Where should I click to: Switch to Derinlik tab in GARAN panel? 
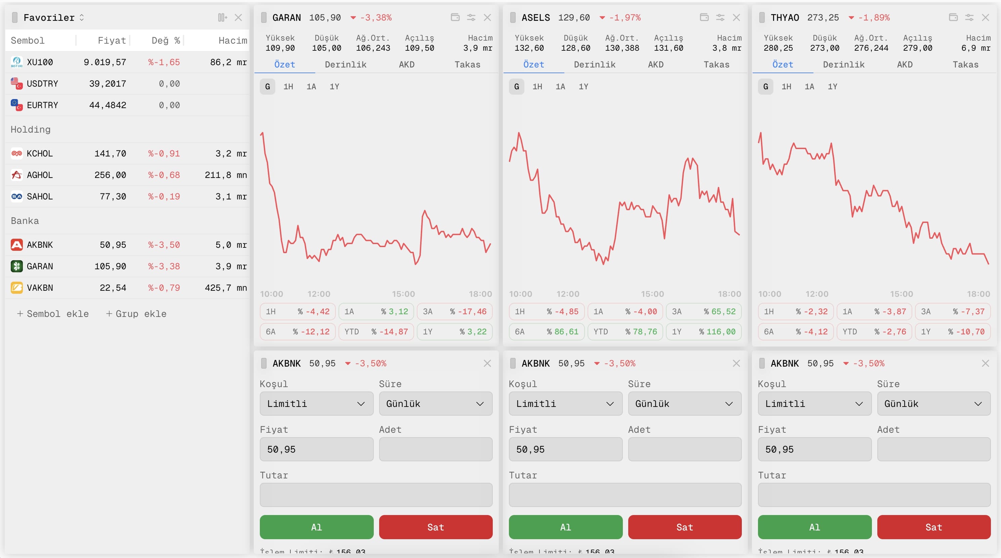pyautogui.click(x=346, y=64)
